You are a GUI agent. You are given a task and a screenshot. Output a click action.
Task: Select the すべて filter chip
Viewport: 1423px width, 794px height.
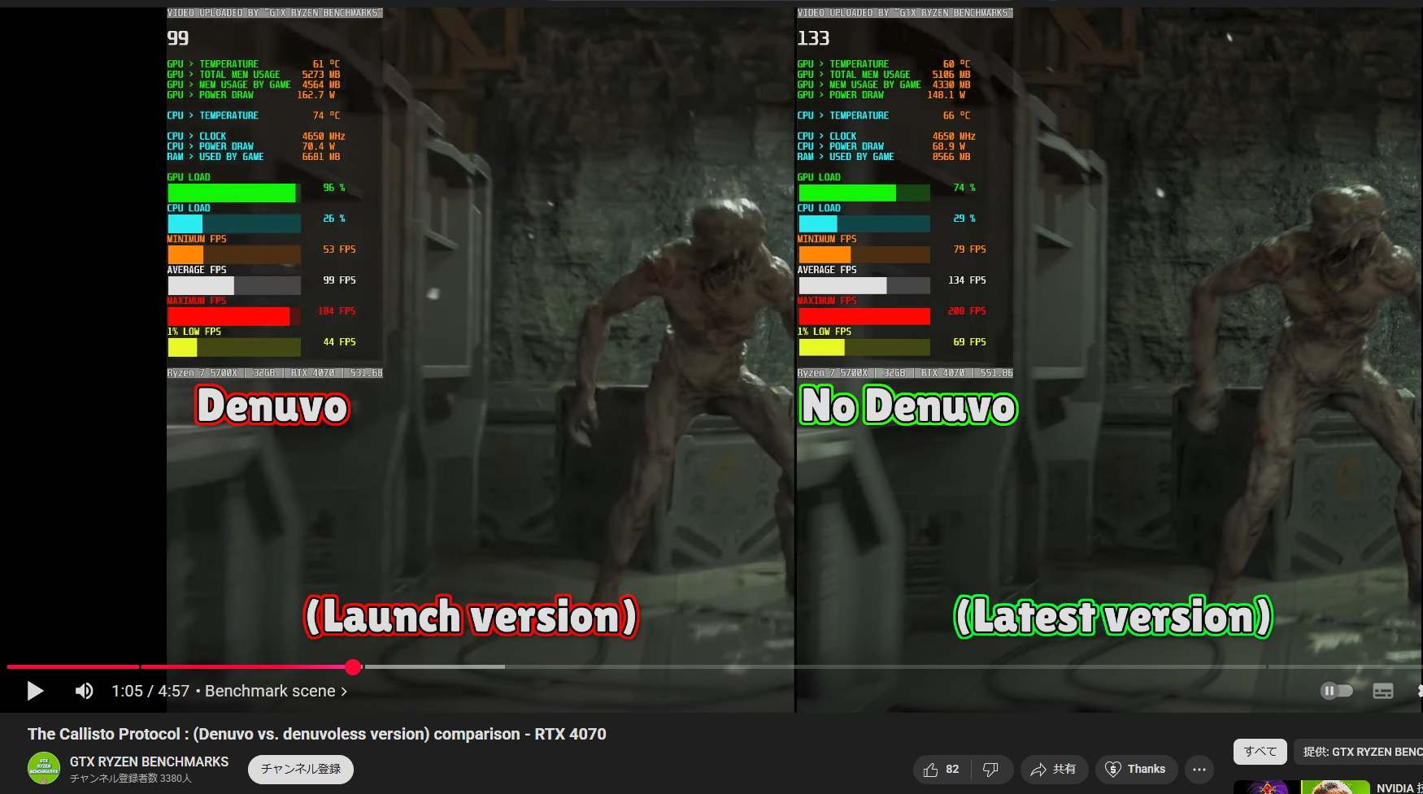pyautogui.click(x=1260, y=752)
